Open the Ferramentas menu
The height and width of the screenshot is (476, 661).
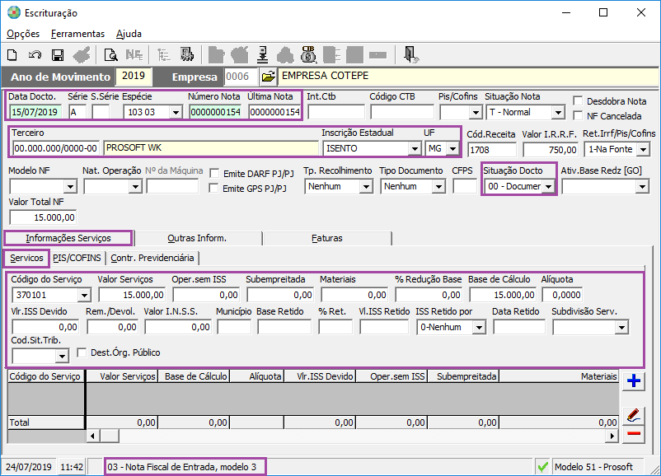pyautogui.click(x=77, y=34)
